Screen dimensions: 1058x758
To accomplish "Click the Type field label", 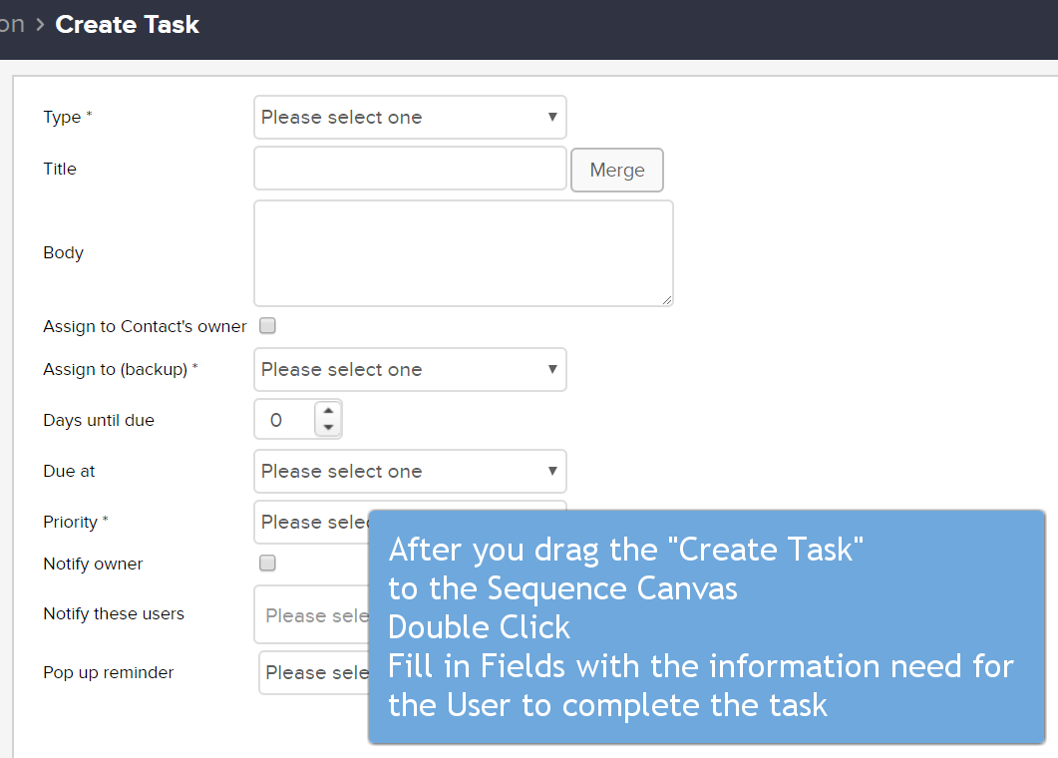I will (62, 118).
